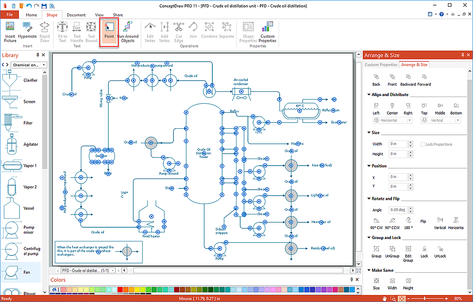Click the Width input field

399,144
